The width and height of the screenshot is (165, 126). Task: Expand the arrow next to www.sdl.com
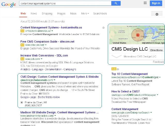coord(42,59)
